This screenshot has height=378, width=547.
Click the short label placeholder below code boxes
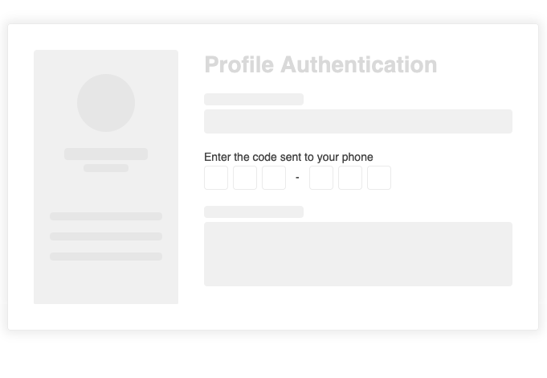[254, 212]
